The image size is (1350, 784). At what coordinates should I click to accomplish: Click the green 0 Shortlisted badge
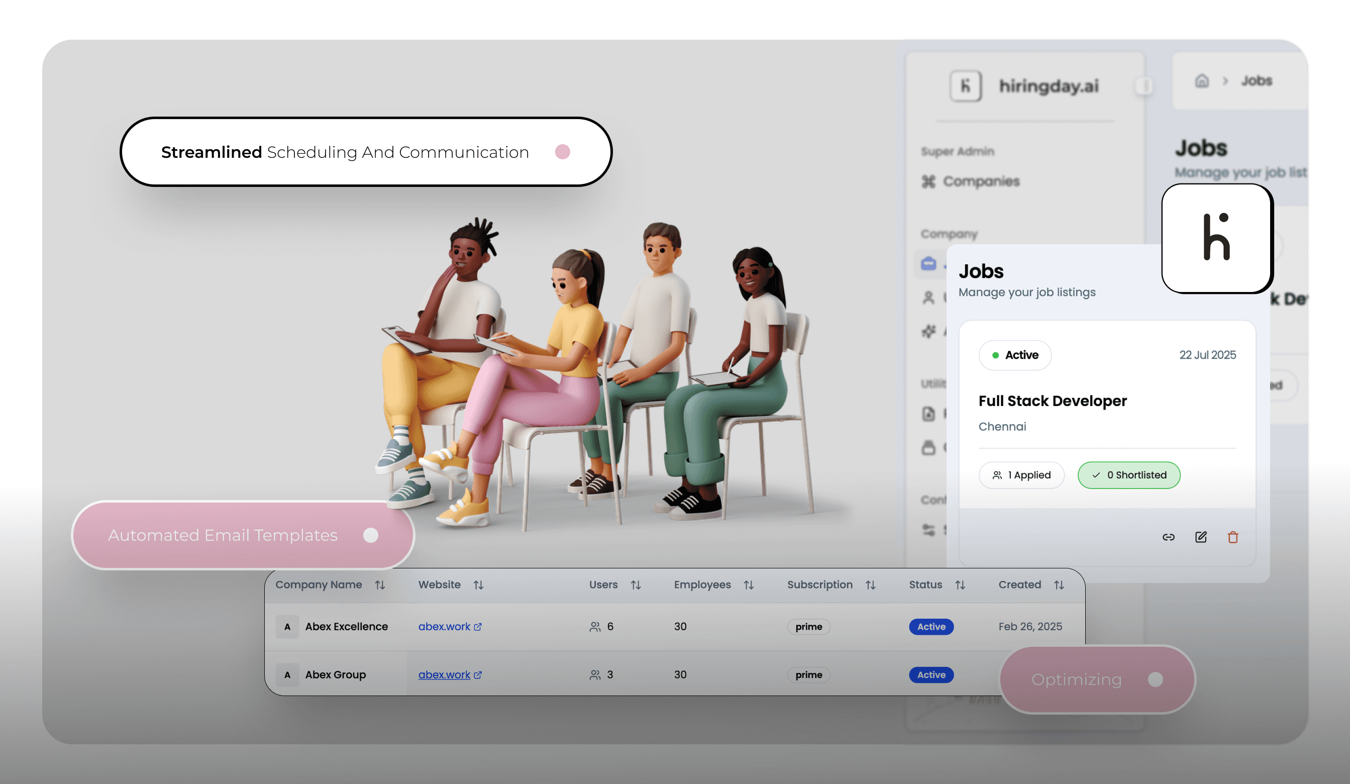1129,475
